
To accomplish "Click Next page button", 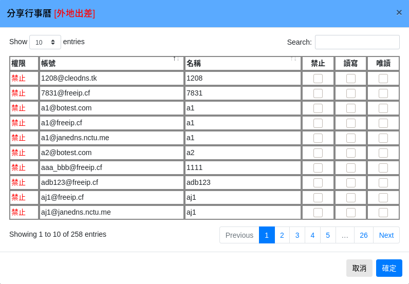I will pyautogui.click(x=386, y=235).
